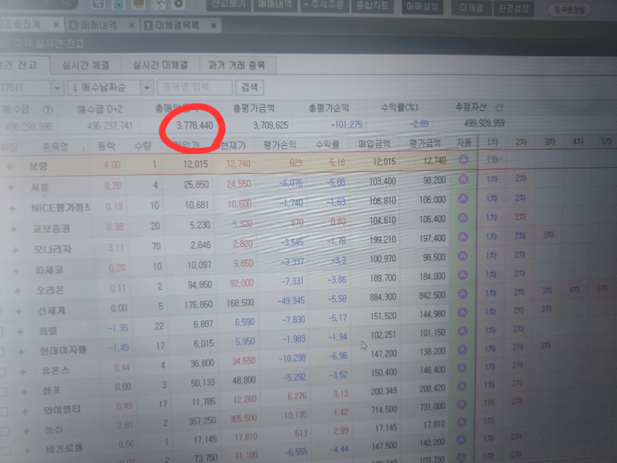Click the save disk icon in top toolbar
This screenshot has width=617, height=463.
[x=99, y=4]
